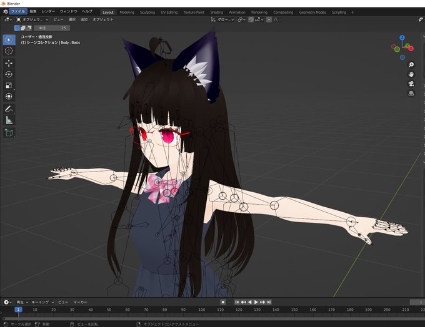The height and width of the screenshot is (327, 425).
Task: Open the ヘルプ menu
Action: pyautogui.click(x=87, y=11)
